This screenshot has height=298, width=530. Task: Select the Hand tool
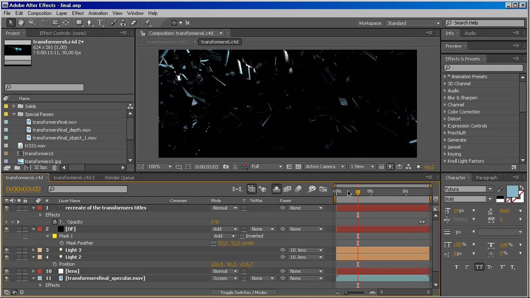coord(21,23)
